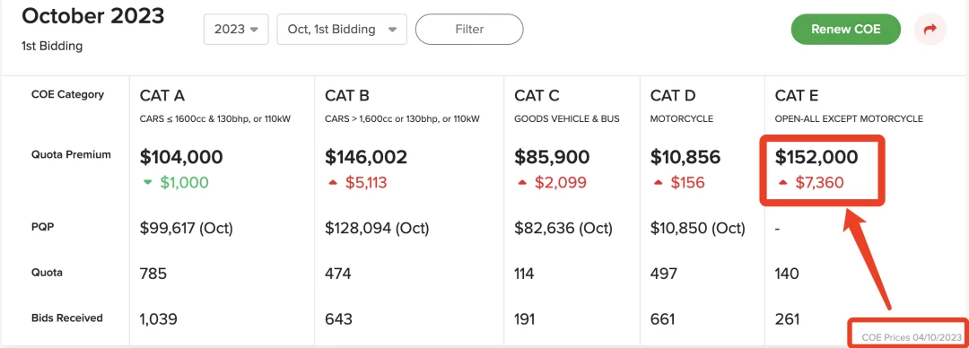Click the October 2023 heading

click(x=93, y=16)
